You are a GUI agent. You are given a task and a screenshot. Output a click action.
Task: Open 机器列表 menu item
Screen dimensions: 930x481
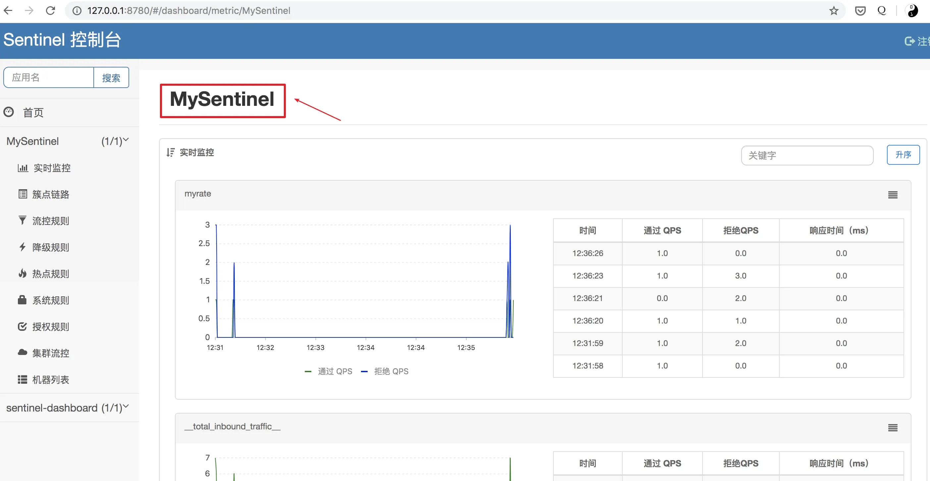[51, 380]
